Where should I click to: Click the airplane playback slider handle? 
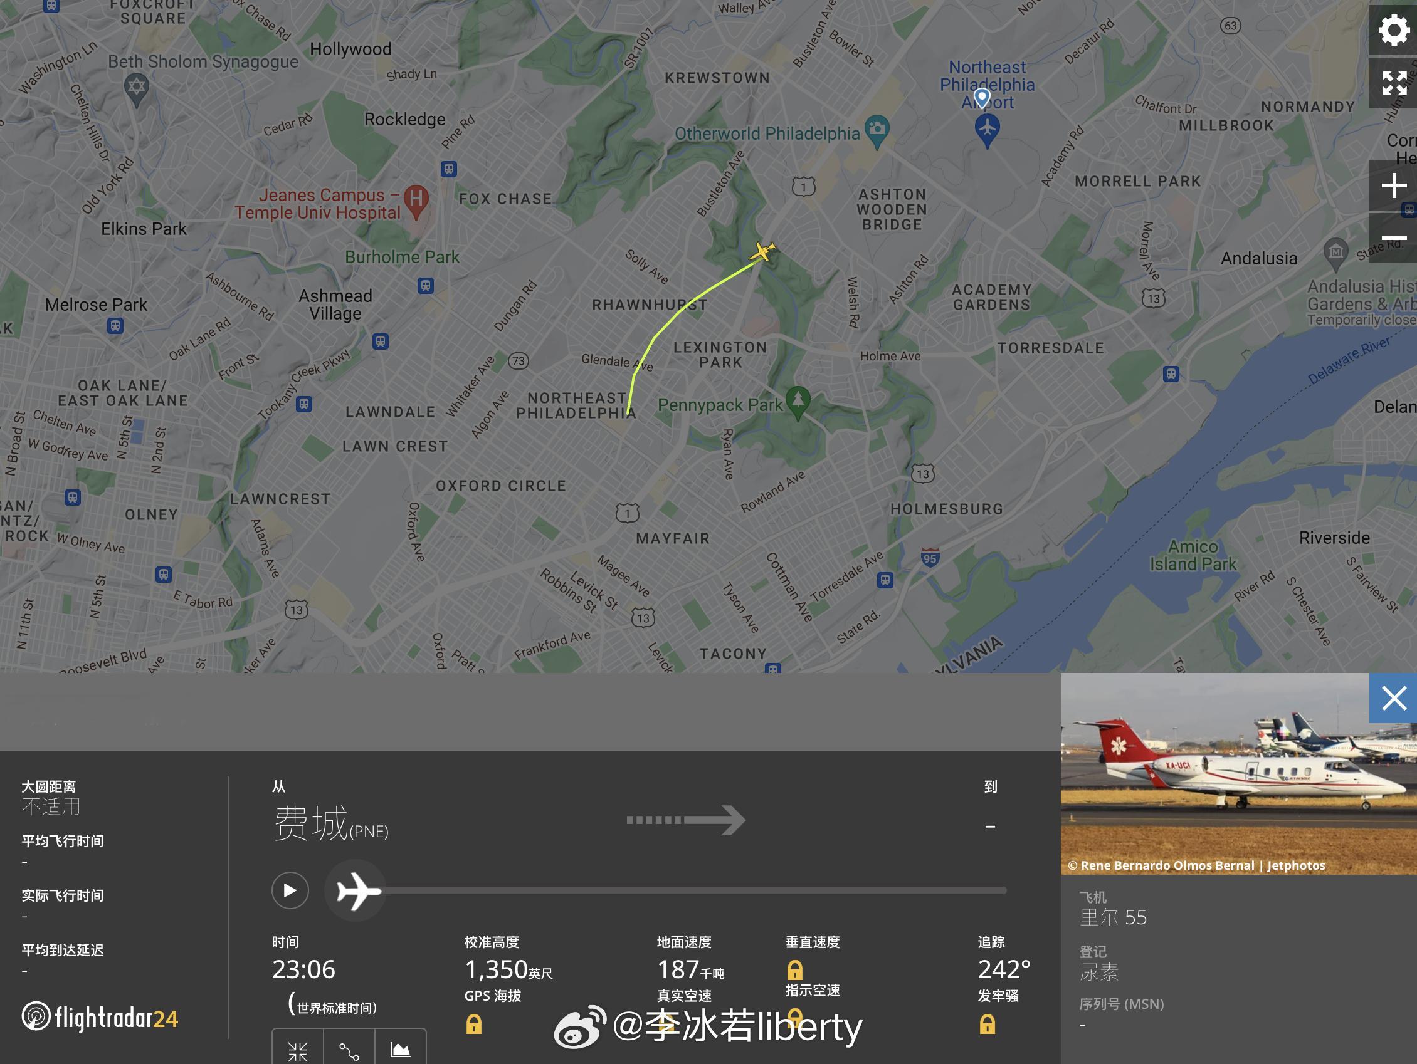tap(356, 890)
